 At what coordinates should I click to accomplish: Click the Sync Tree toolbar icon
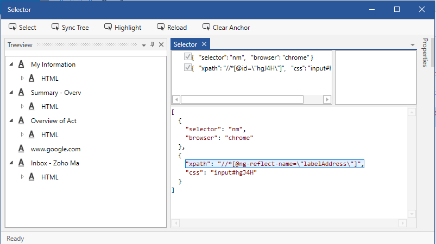[55, 27]
